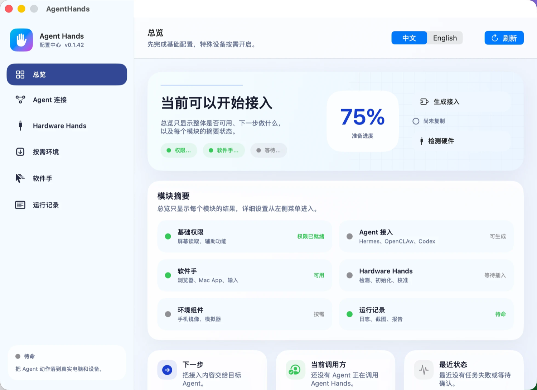Image resolution: width=537 pixels, height=390 pixels.
Task: Open the 环境组件 module card
Action: coord(245,314)
